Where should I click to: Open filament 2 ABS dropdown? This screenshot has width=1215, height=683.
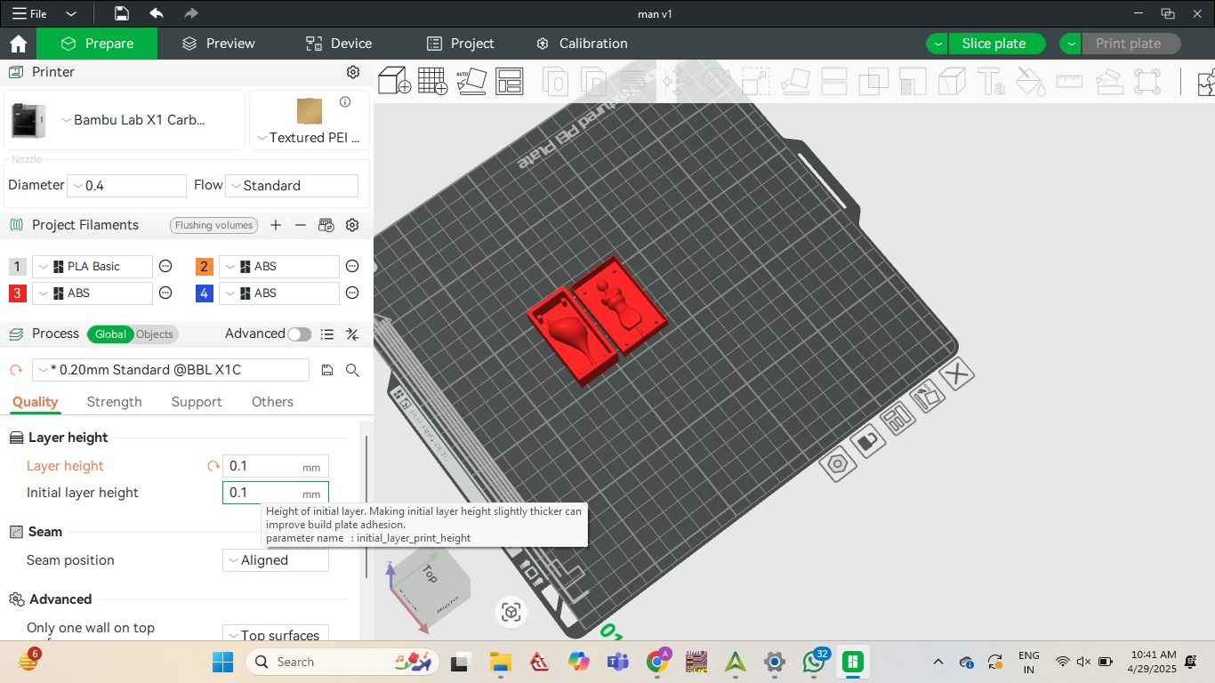[x=279, y=266]
